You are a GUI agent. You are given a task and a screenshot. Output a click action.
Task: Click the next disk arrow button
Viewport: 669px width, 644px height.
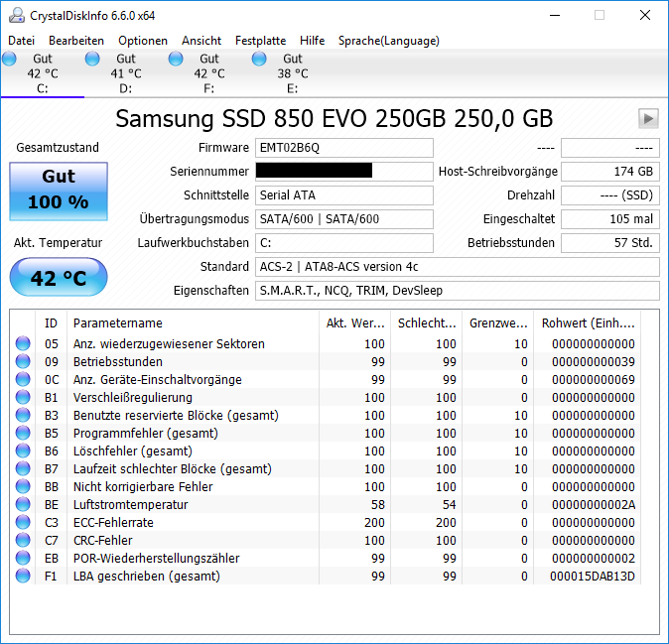648,118
